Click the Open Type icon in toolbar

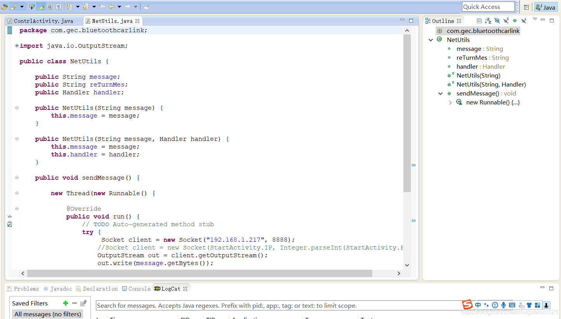[x=4, y=7]
